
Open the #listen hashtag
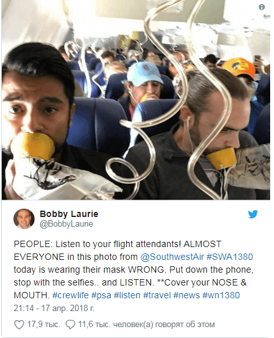point(127,295)
